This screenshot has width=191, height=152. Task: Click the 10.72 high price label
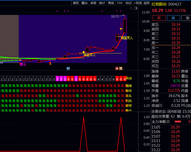tap(115, 16)
